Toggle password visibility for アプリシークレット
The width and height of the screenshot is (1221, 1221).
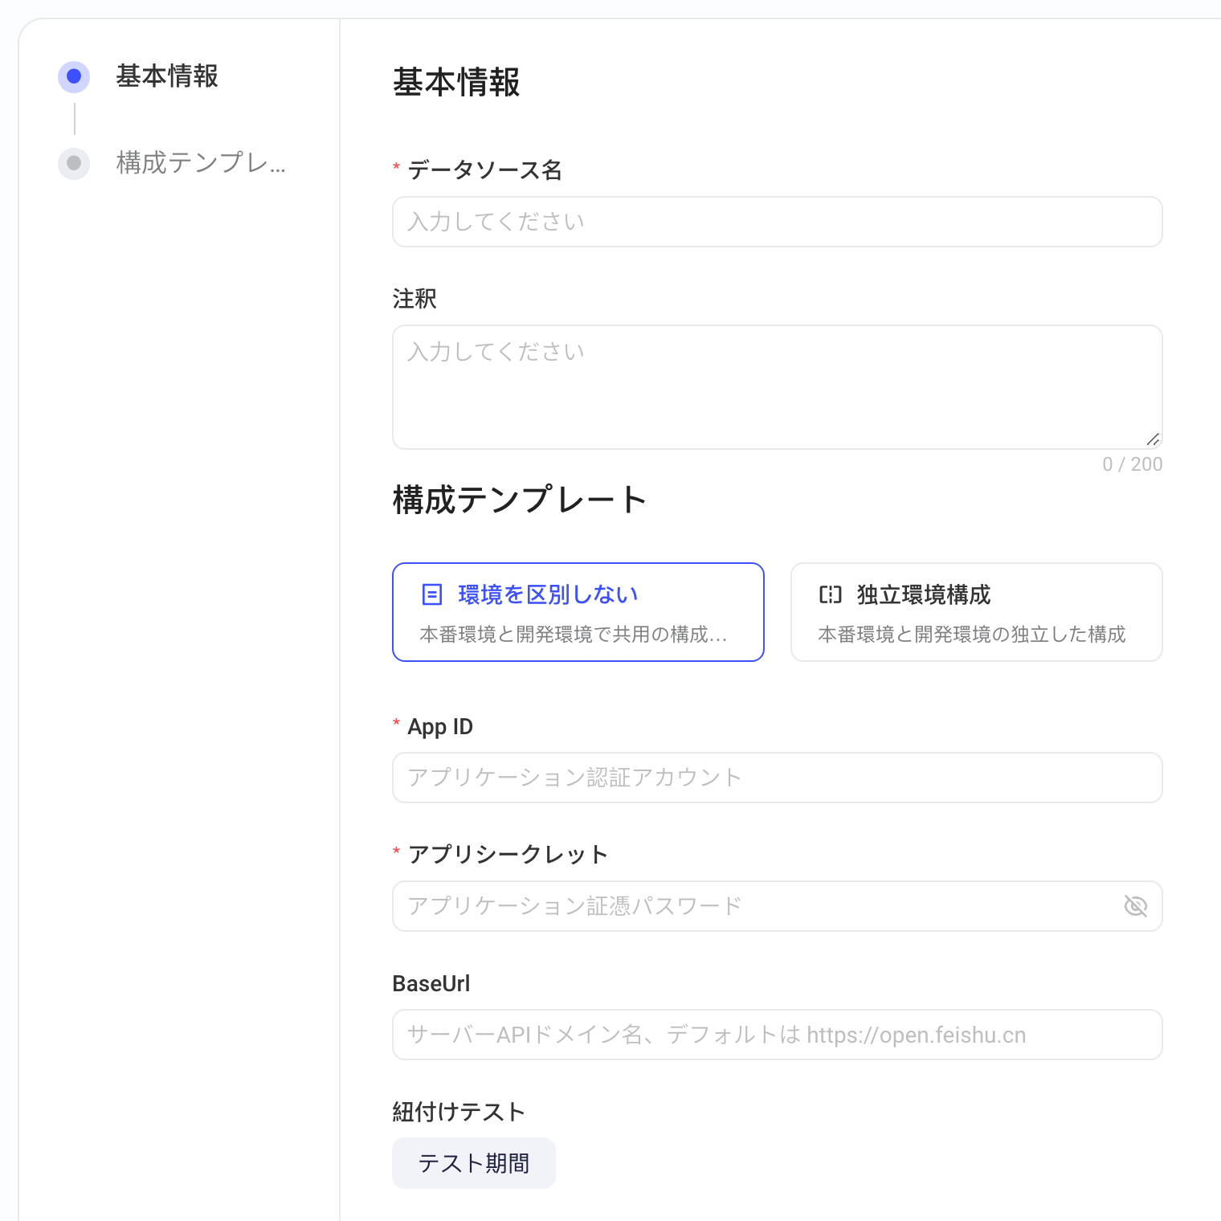(x=1135, y=906)
